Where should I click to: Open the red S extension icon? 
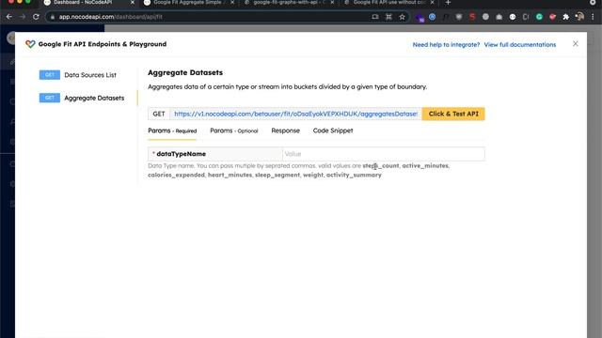tap(472, 17)
